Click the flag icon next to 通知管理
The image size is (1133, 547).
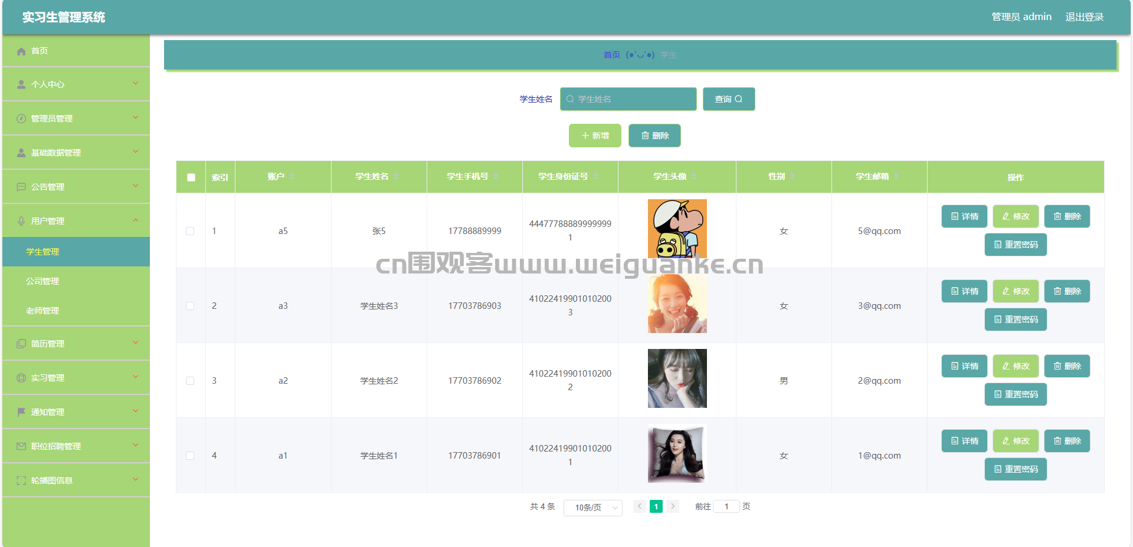(x=21, y=412)
